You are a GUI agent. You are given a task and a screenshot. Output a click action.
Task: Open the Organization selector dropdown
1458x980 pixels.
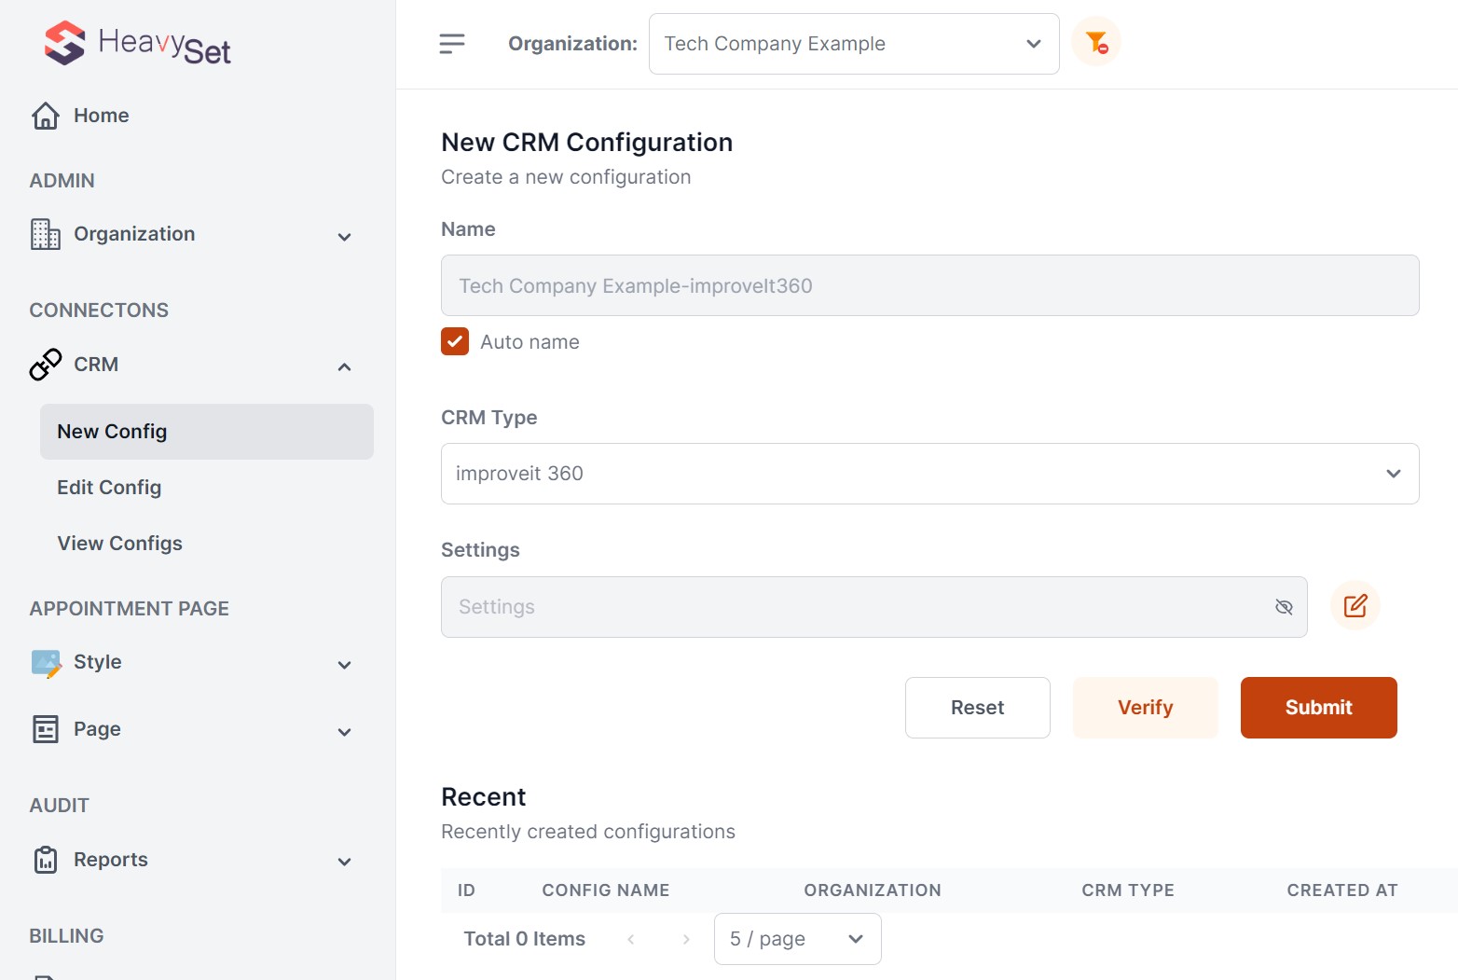coord(853,44)
